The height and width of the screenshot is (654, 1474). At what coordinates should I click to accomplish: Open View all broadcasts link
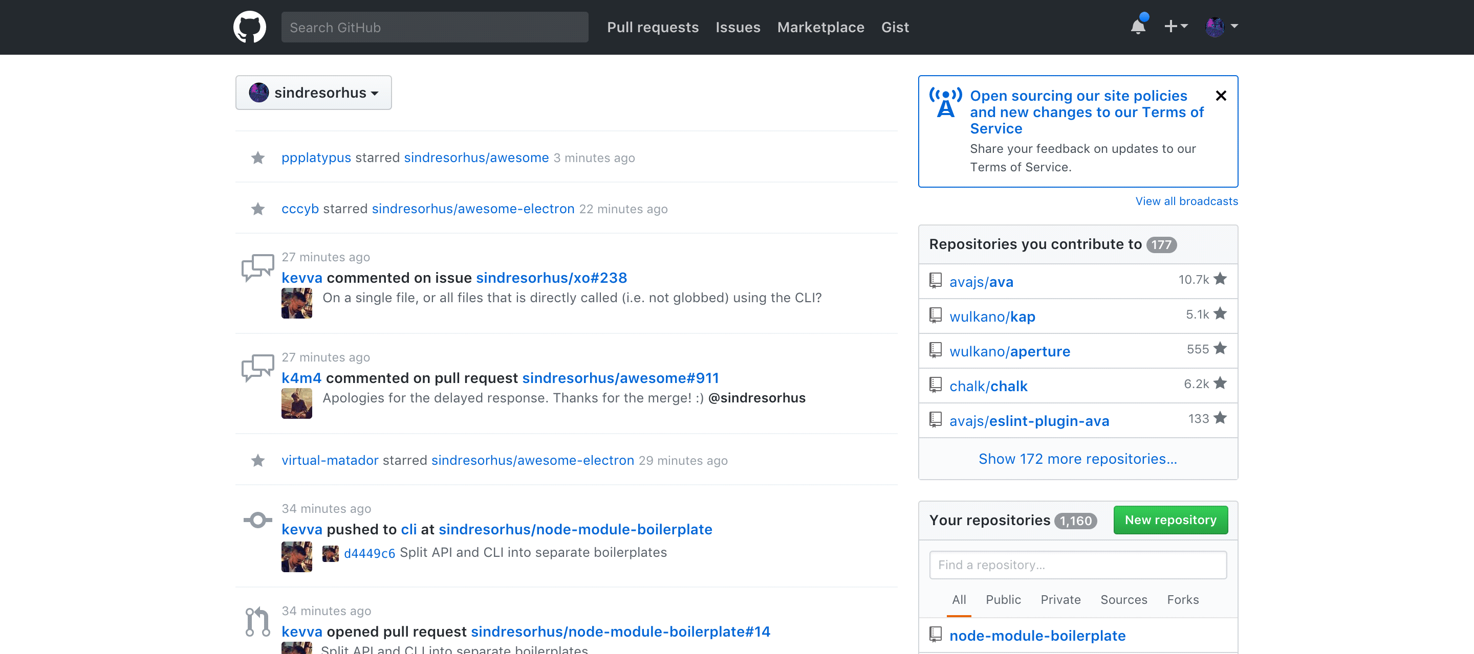point(1187,201)
